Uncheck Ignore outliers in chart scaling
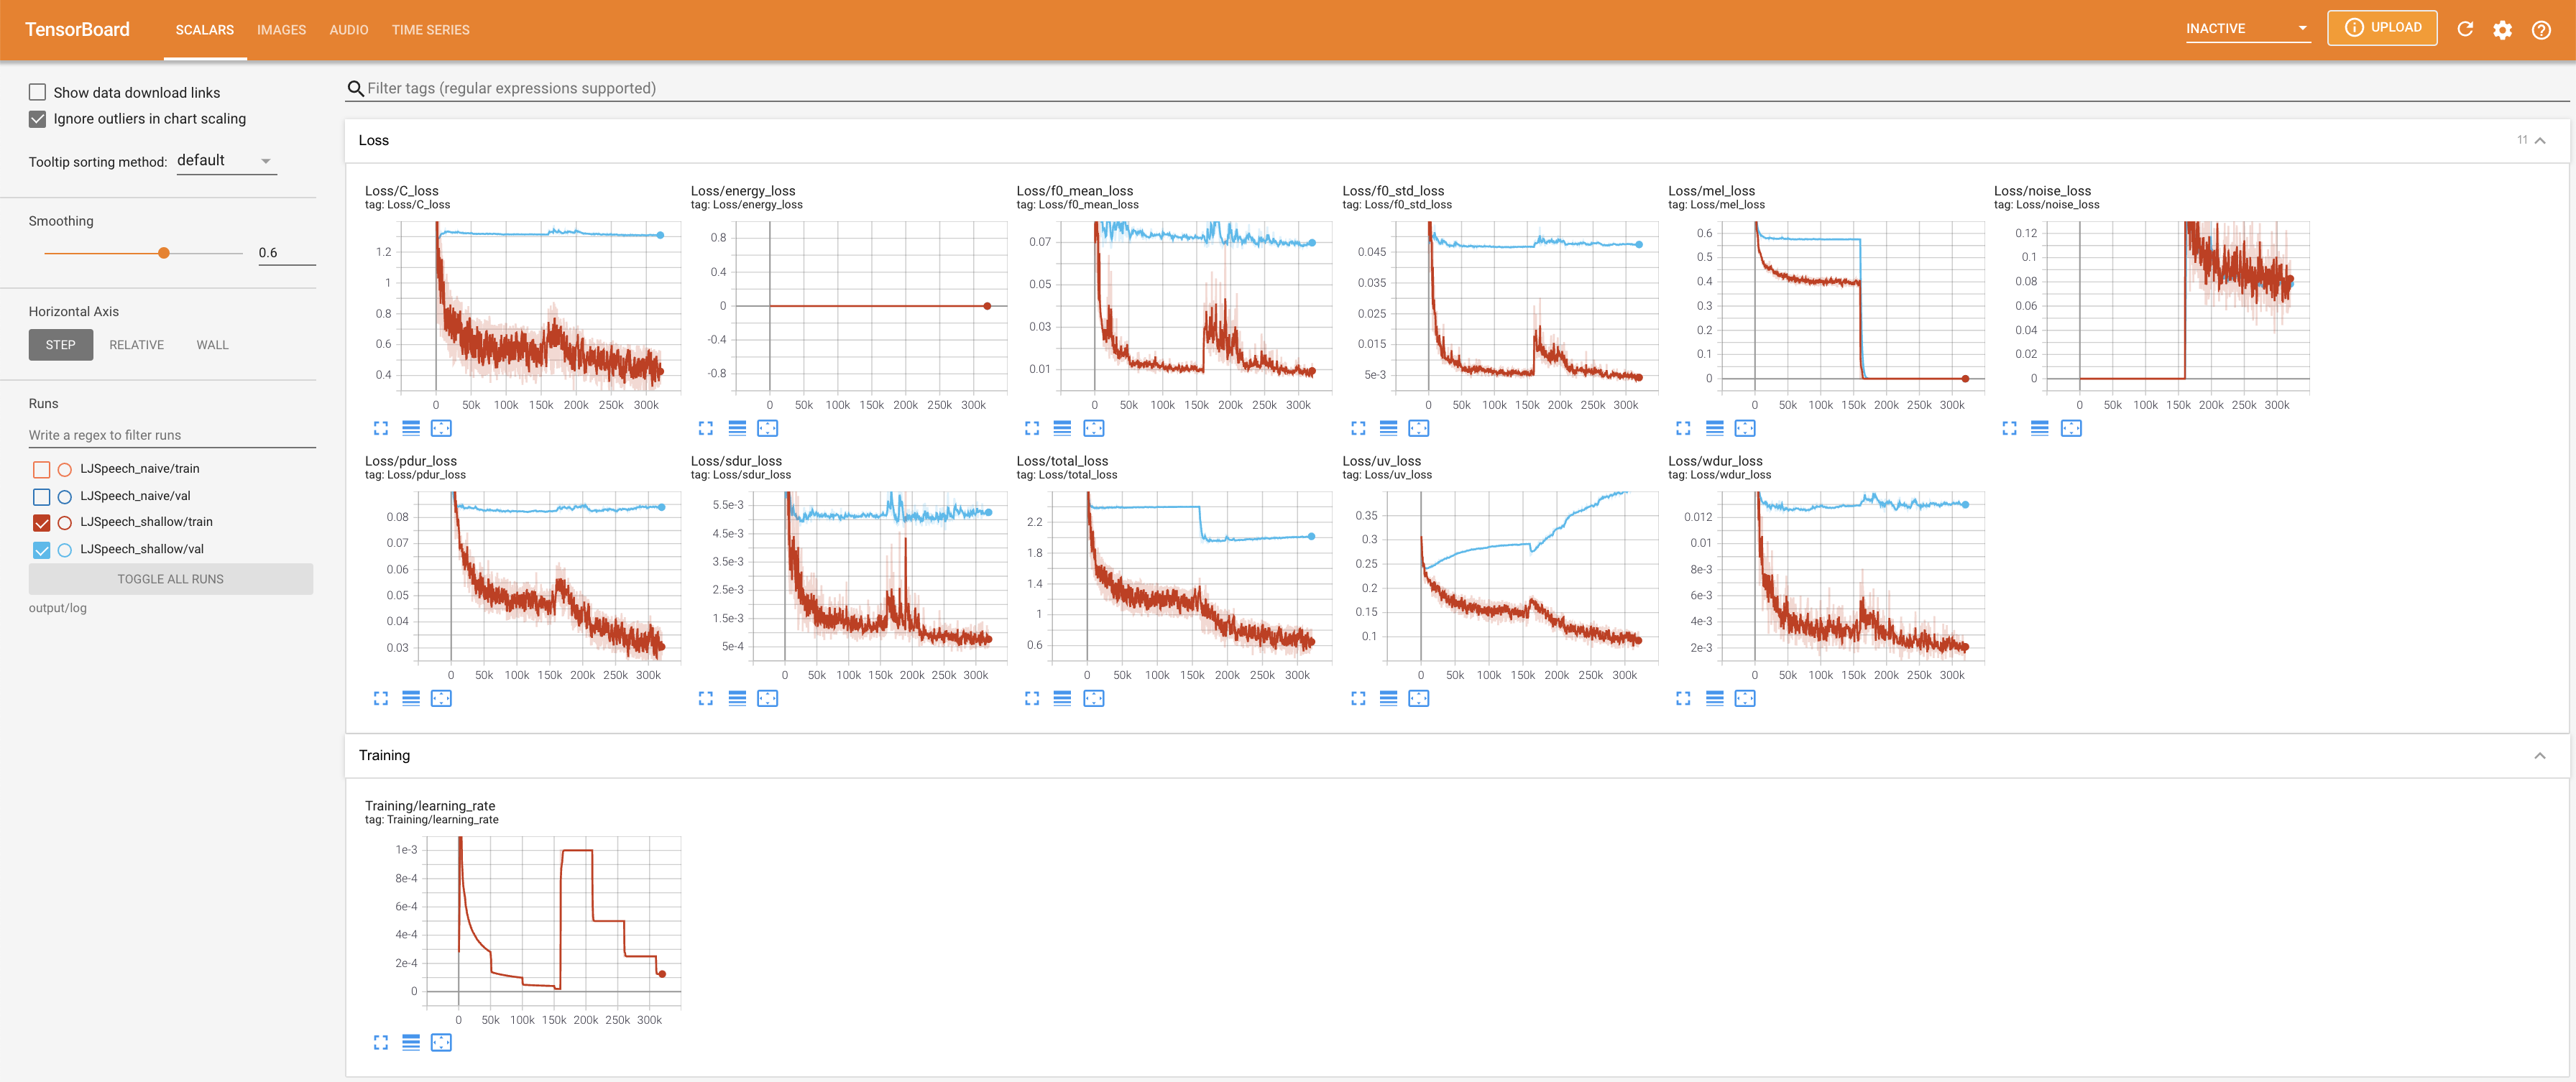The image size is (2576, 1082). coord(38,119)
